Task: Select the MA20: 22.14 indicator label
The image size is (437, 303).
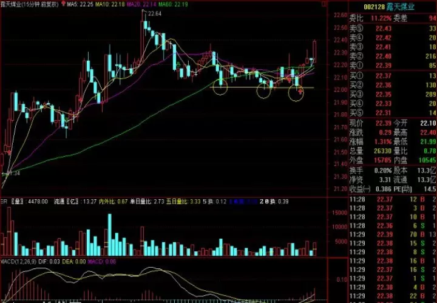Action: [141, 4]
